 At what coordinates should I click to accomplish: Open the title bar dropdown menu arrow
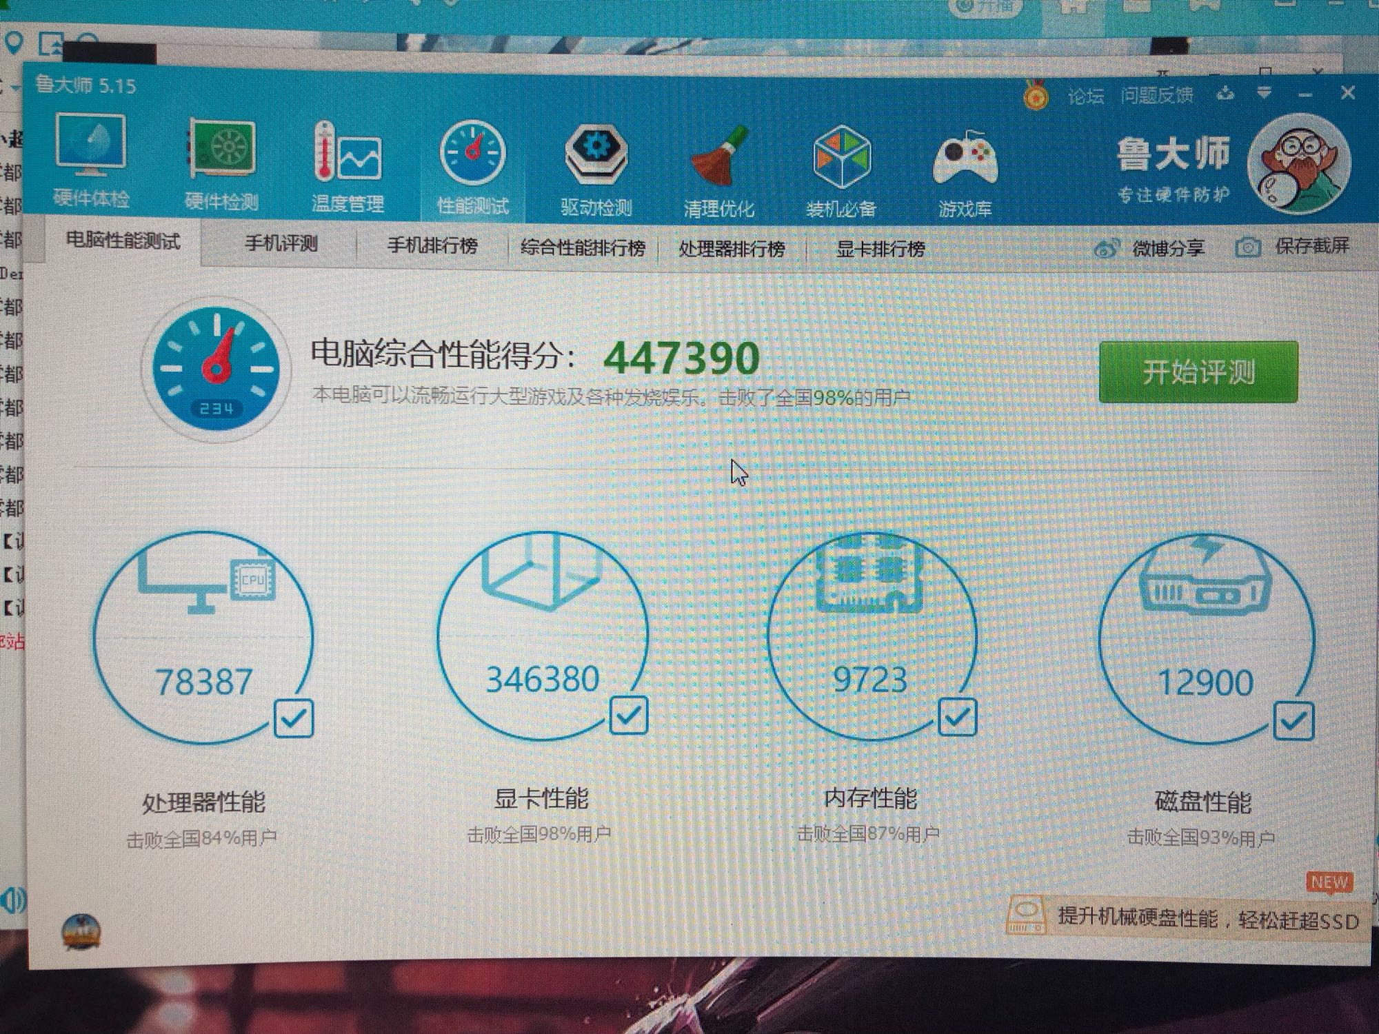pos(1263,92)
